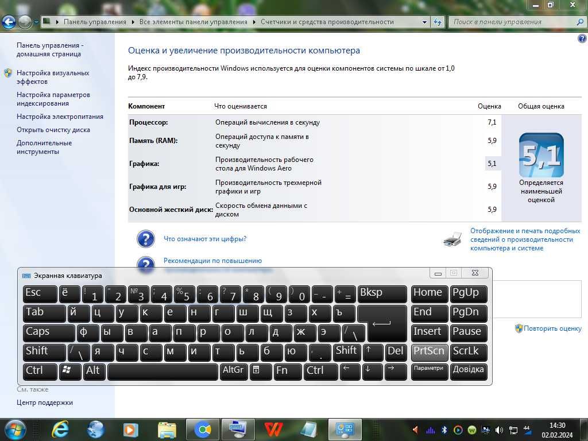The height and width of the screenshot is (441, 588).
Task: Open 'Отображение и печать подробных сведений' link
Action: coord(525,239)
